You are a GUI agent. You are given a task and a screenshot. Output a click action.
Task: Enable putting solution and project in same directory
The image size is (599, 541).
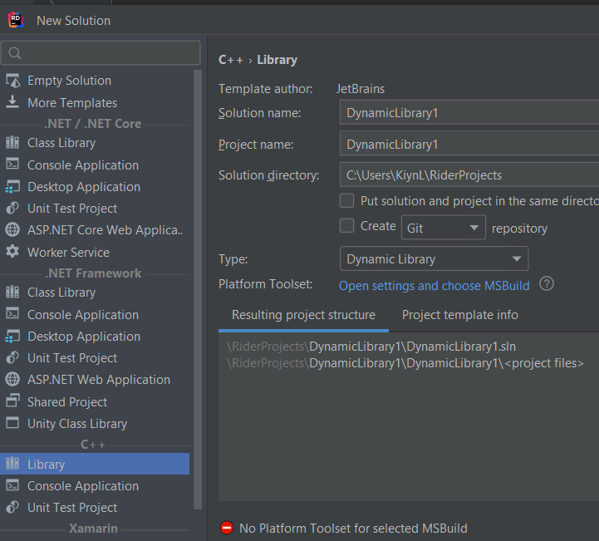pos(347,201)
